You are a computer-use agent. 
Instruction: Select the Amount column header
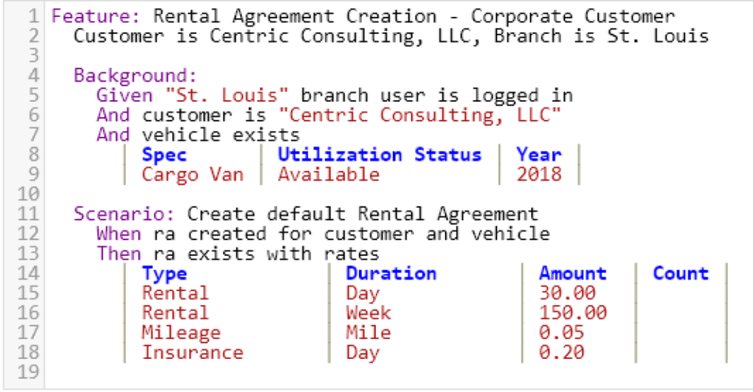click(x=572, y=274)
